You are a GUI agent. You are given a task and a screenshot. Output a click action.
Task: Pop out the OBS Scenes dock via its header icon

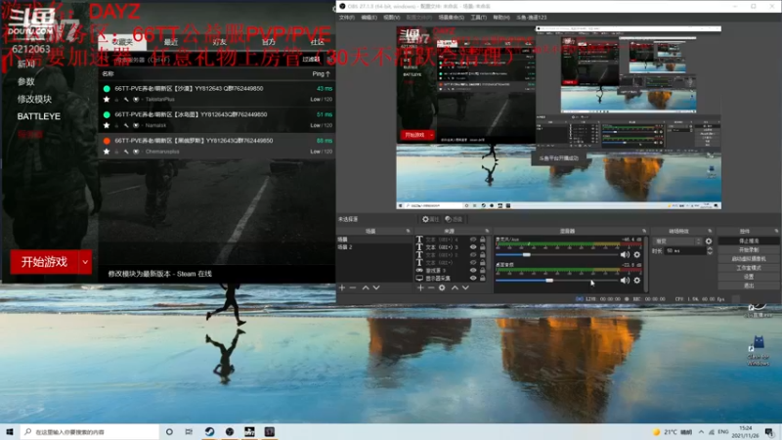coord(408,231)
